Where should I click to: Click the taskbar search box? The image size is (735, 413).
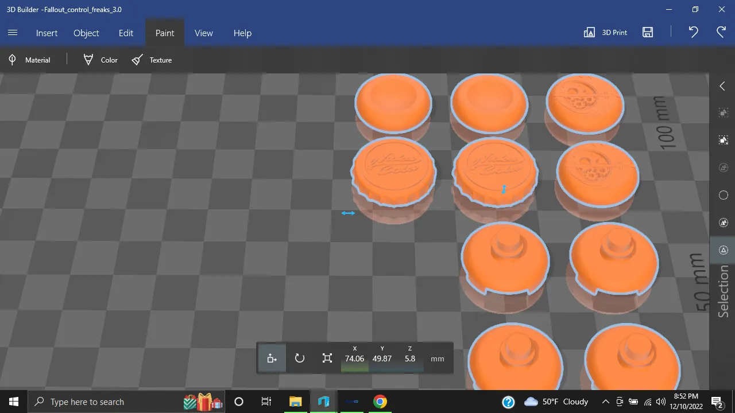[x=127, y=402]
